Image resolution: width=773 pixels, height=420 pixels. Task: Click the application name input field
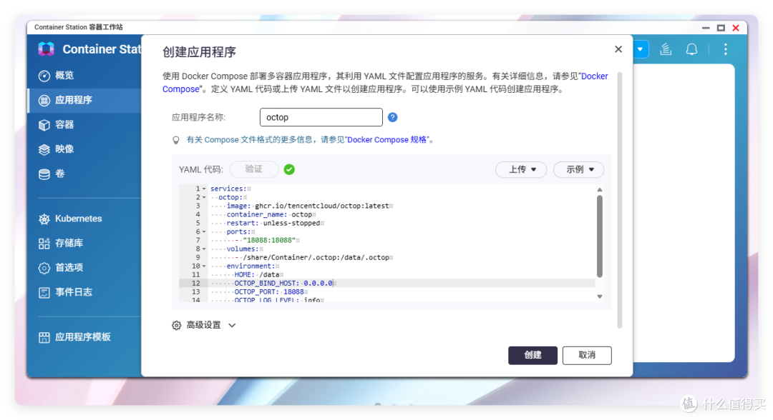point(321,117)
